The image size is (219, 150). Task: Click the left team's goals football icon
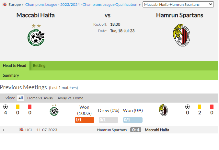pos(6,107)
